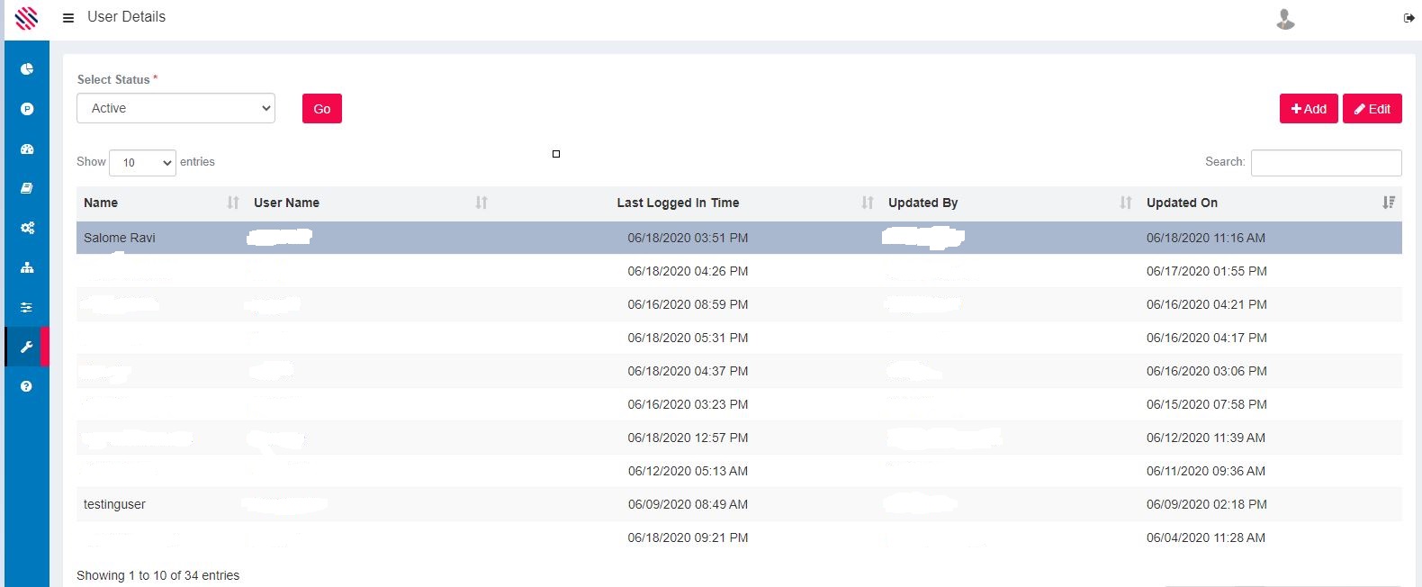Image resolution: width=1422 pixels, height=587 pixels.
Task: Open the pie chart sidebar icon
Action: (27, 69)
